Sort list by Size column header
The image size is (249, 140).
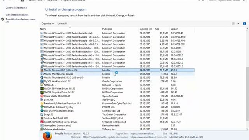pyautogui.click(x=157, y=29)
